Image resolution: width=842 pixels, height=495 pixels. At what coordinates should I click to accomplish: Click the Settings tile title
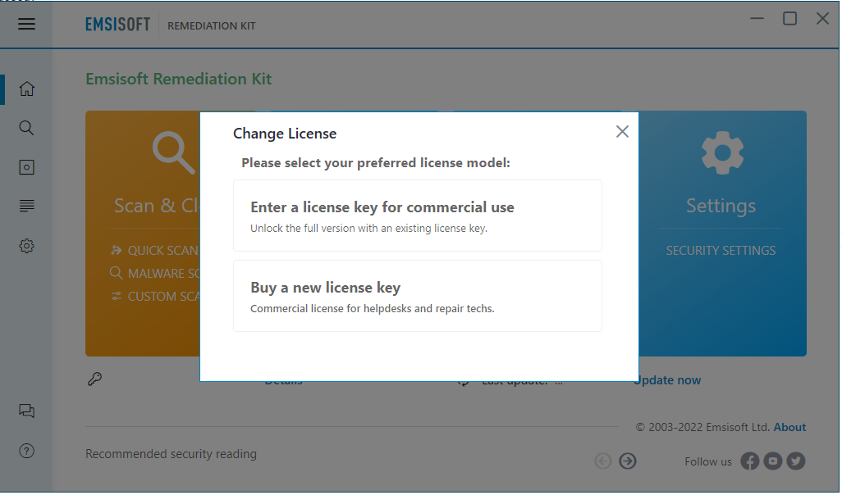tap(721, 206)
